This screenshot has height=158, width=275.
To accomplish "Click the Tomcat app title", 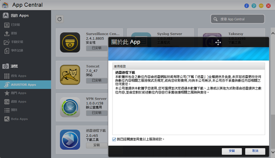I will pos(93,66).
